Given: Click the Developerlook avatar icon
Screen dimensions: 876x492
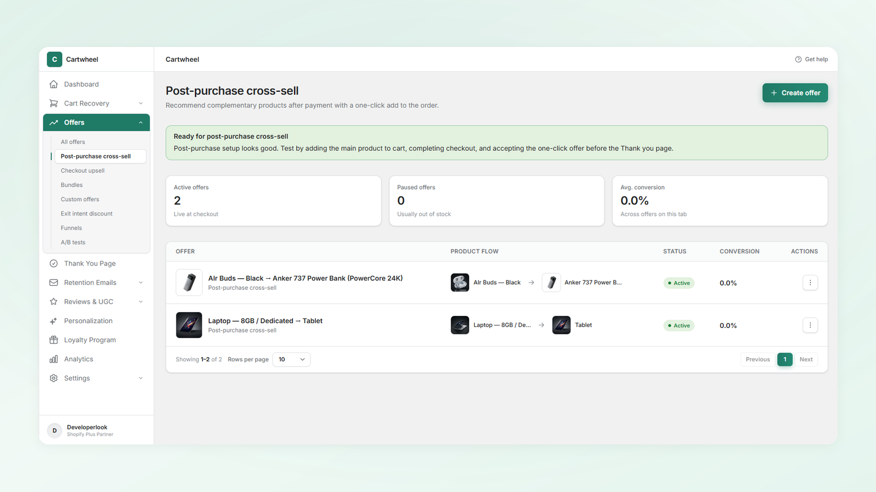Looking at the screenshot, I should click(x=54, y=431).
